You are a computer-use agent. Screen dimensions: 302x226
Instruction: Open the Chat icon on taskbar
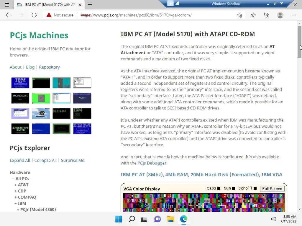[157, 219]
